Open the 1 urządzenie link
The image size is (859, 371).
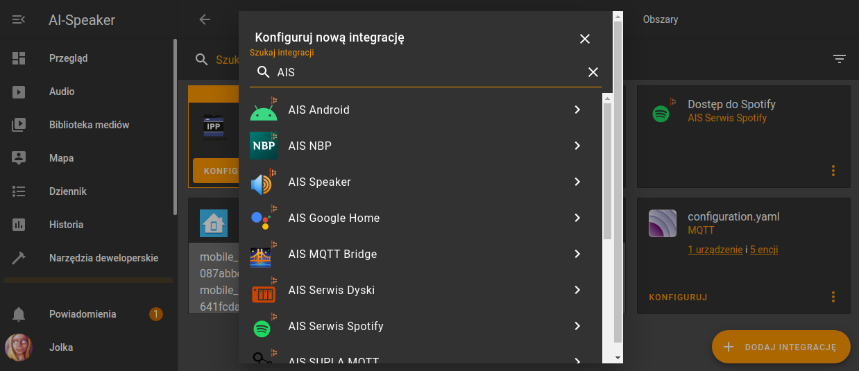(x=715, y=250)
